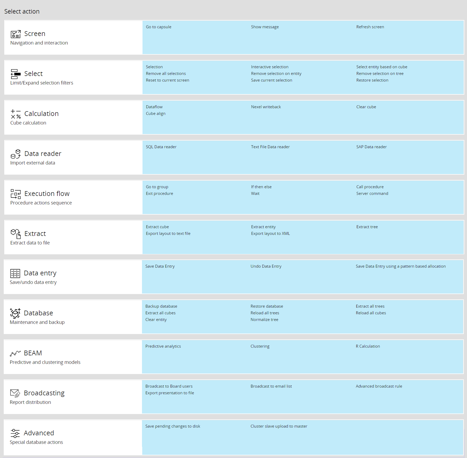
Task: Select the Interactive selection action
Action: click(270, 67)
